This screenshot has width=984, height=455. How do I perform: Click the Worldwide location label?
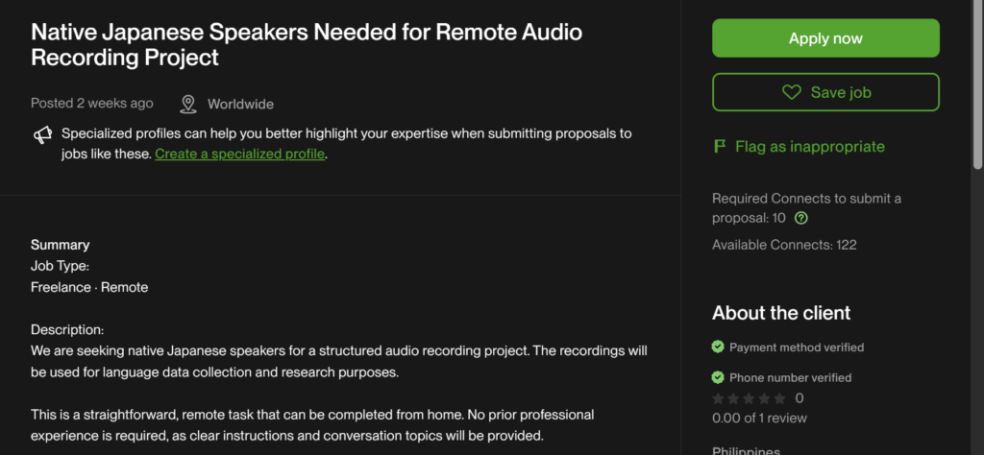240,104
